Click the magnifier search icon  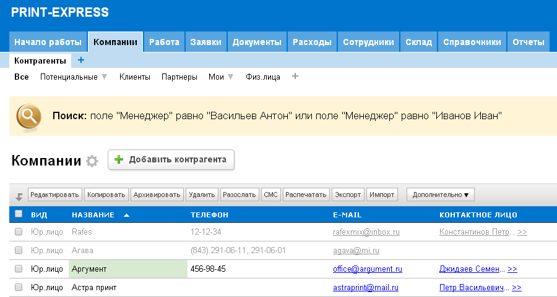pos(29,115)
